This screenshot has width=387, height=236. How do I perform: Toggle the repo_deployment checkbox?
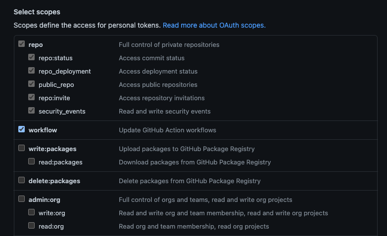(x=31, y=71)
